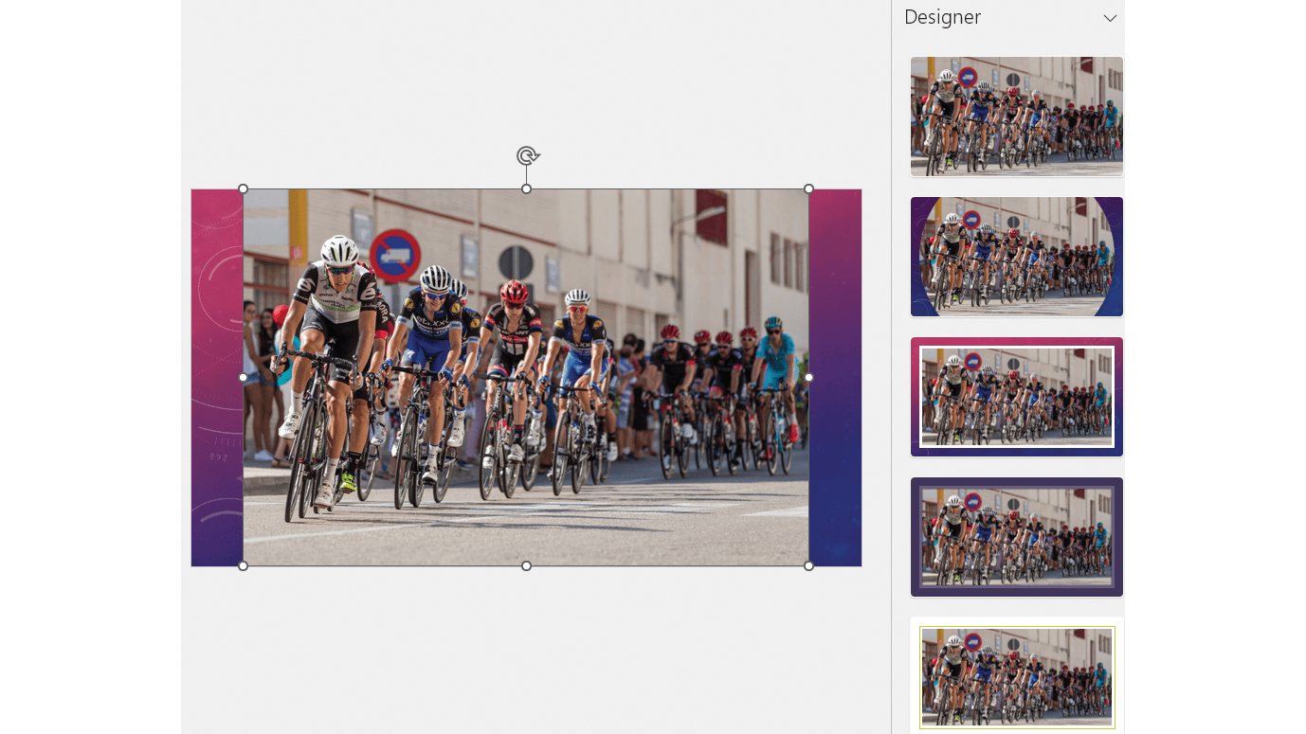
Task: Click the rotation handle above the picture
Action: (x=528, y=155)
